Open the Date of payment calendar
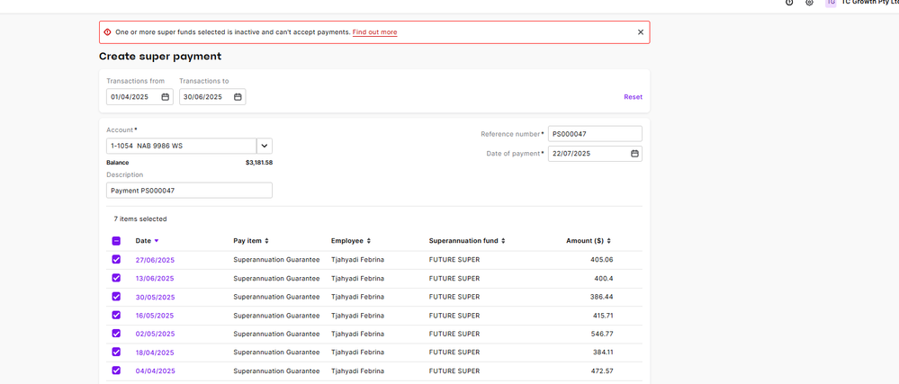The height and width of the screenshot is (384, 899). pyautogui.click(x=634, y=154)
